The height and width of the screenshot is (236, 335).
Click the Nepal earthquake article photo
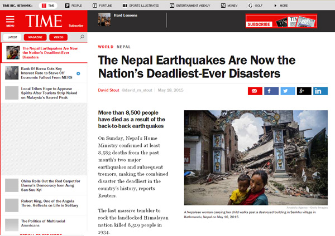256,158
